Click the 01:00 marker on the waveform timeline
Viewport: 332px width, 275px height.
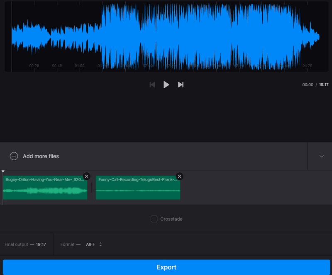[x=79, y=65]
